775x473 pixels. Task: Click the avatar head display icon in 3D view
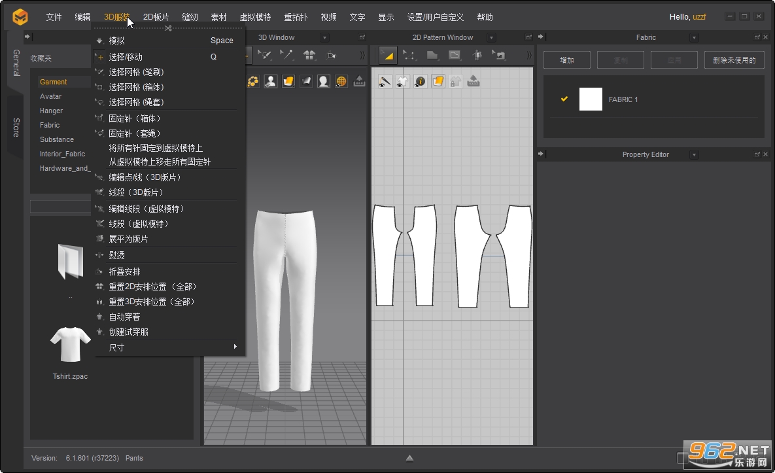[324, 81]
